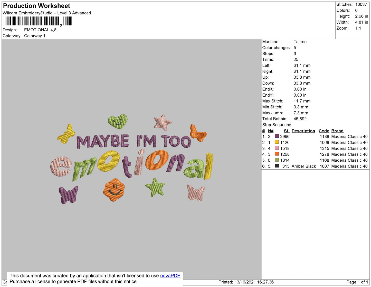Click the yellow butterfly motif
371x287 pixels.
(x=66, y=134)
